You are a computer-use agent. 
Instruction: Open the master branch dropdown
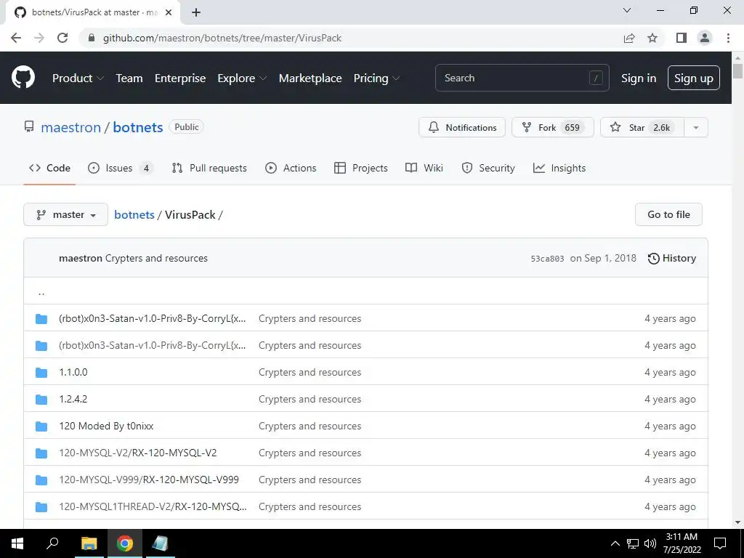click(x=65, y=215)
